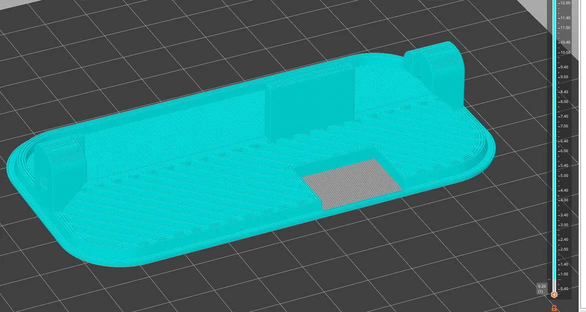Click the '0.20 (1)' layer height label
The width and height of the screenshot is (586, 312).
[x=542, y=289]
